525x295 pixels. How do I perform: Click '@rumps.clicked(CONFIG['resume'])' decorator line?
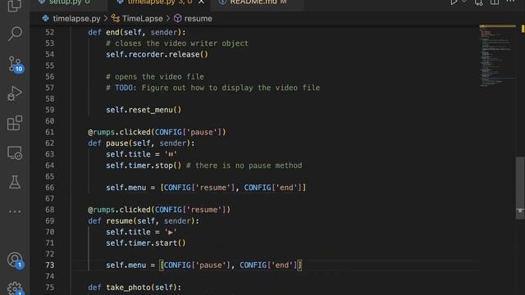tap(159, 210)
